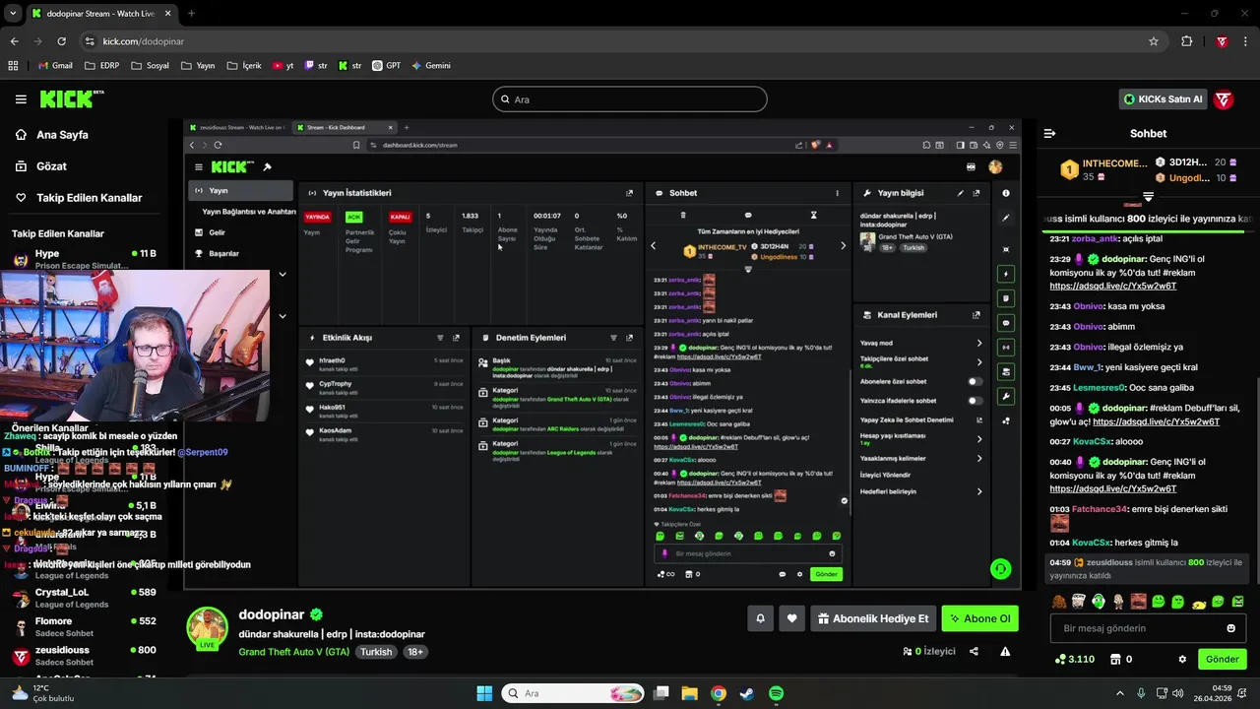The height and width of the screenshot is (709, 1260).
Task: Bookmark this page with star icon
Action: [x=1154, y=41]
